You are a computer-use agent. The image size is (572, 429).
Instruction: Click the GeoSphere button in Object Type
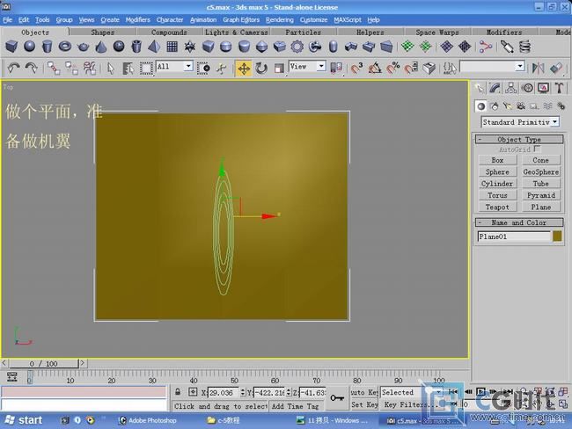[540, 171]
